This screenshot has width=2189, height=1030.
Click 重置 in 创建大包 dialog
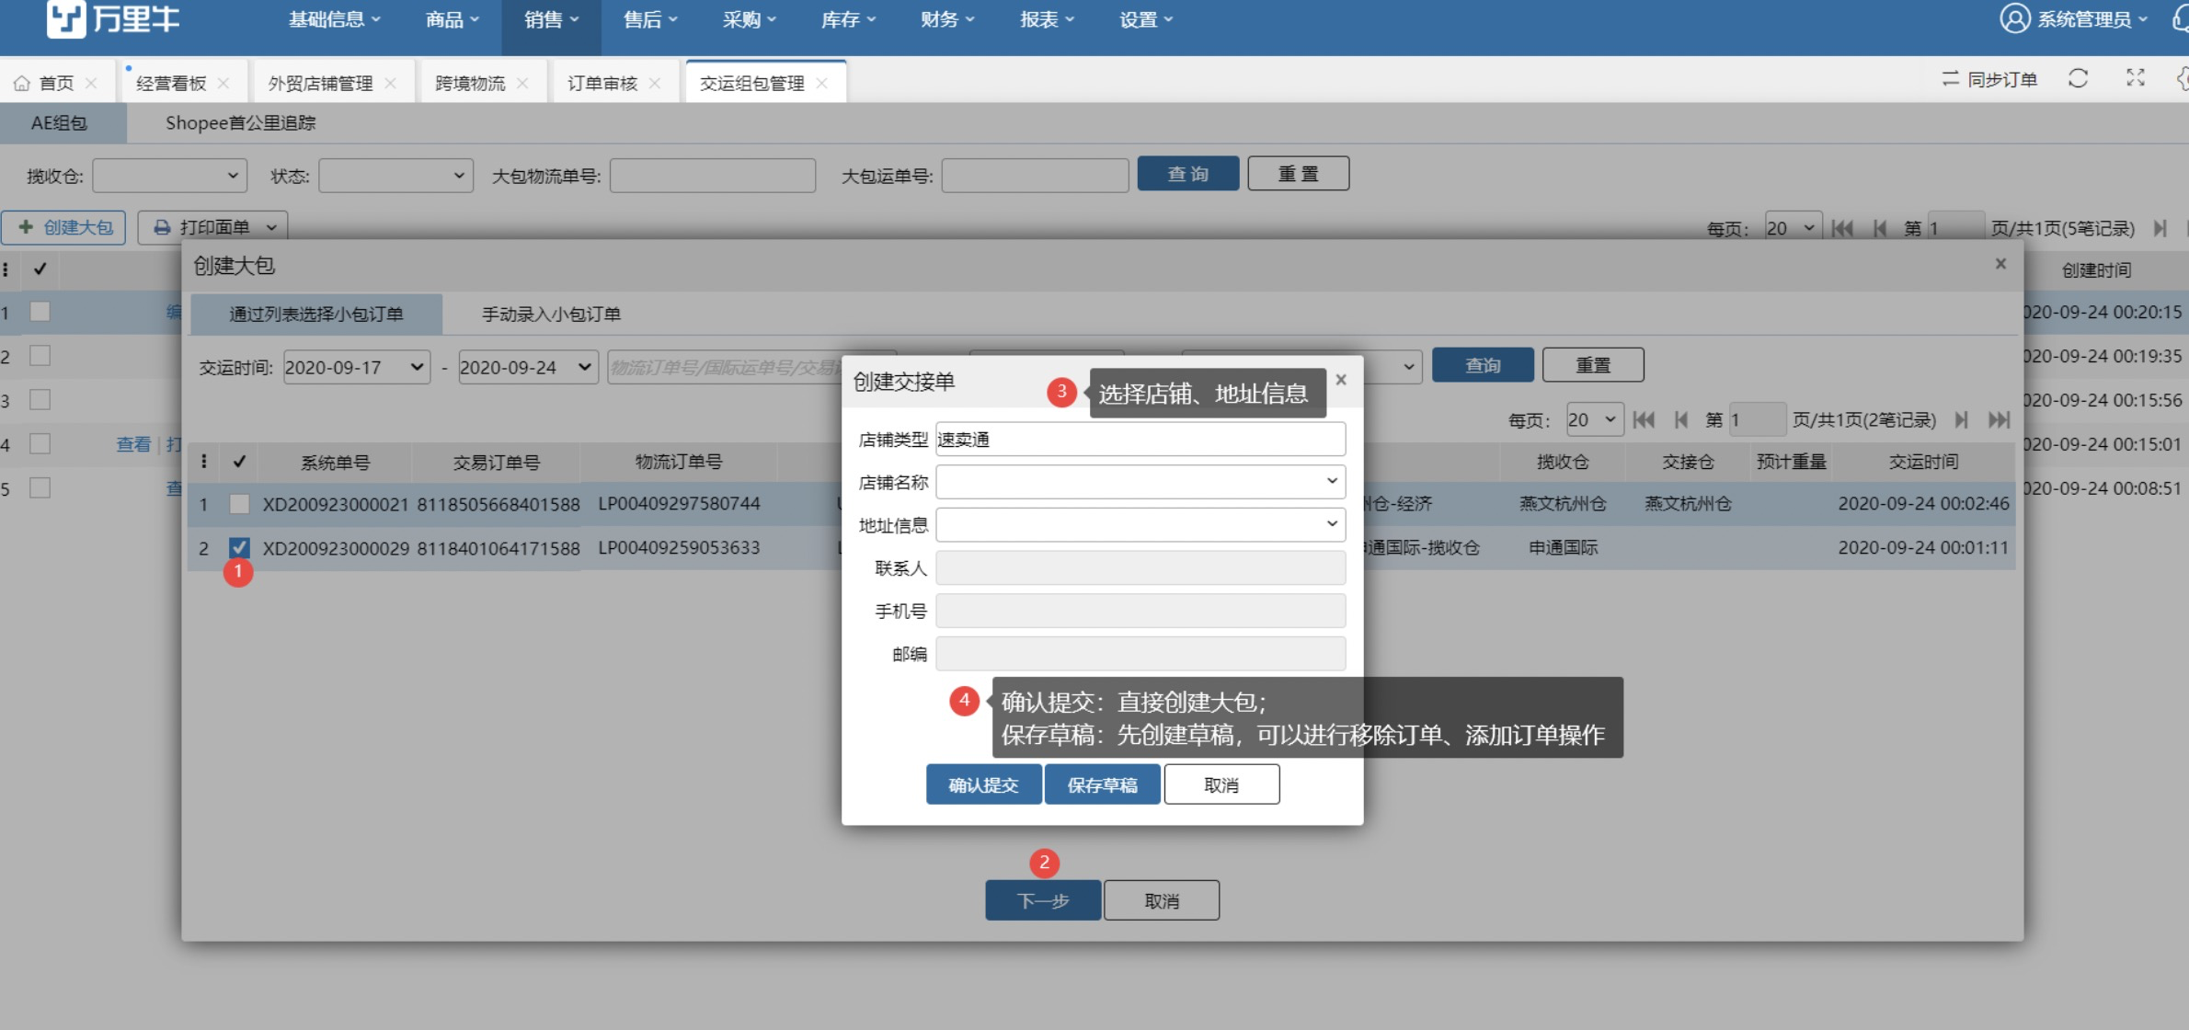1593,365
